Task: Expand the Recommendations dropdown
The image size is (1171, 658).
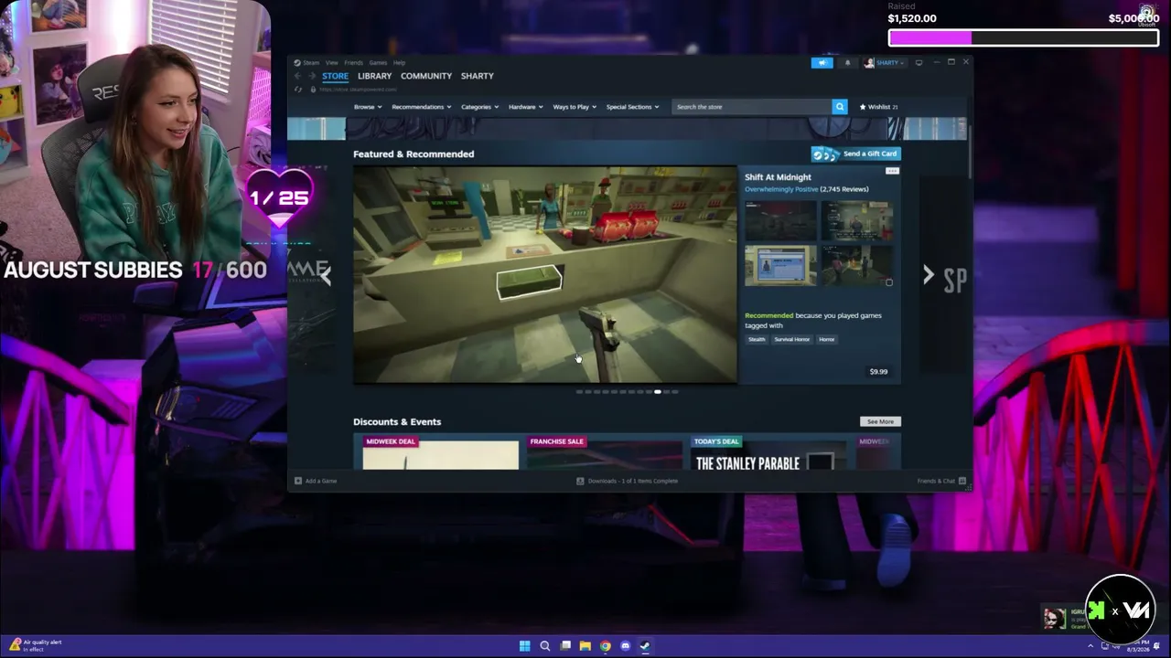Action: (421, 107)
